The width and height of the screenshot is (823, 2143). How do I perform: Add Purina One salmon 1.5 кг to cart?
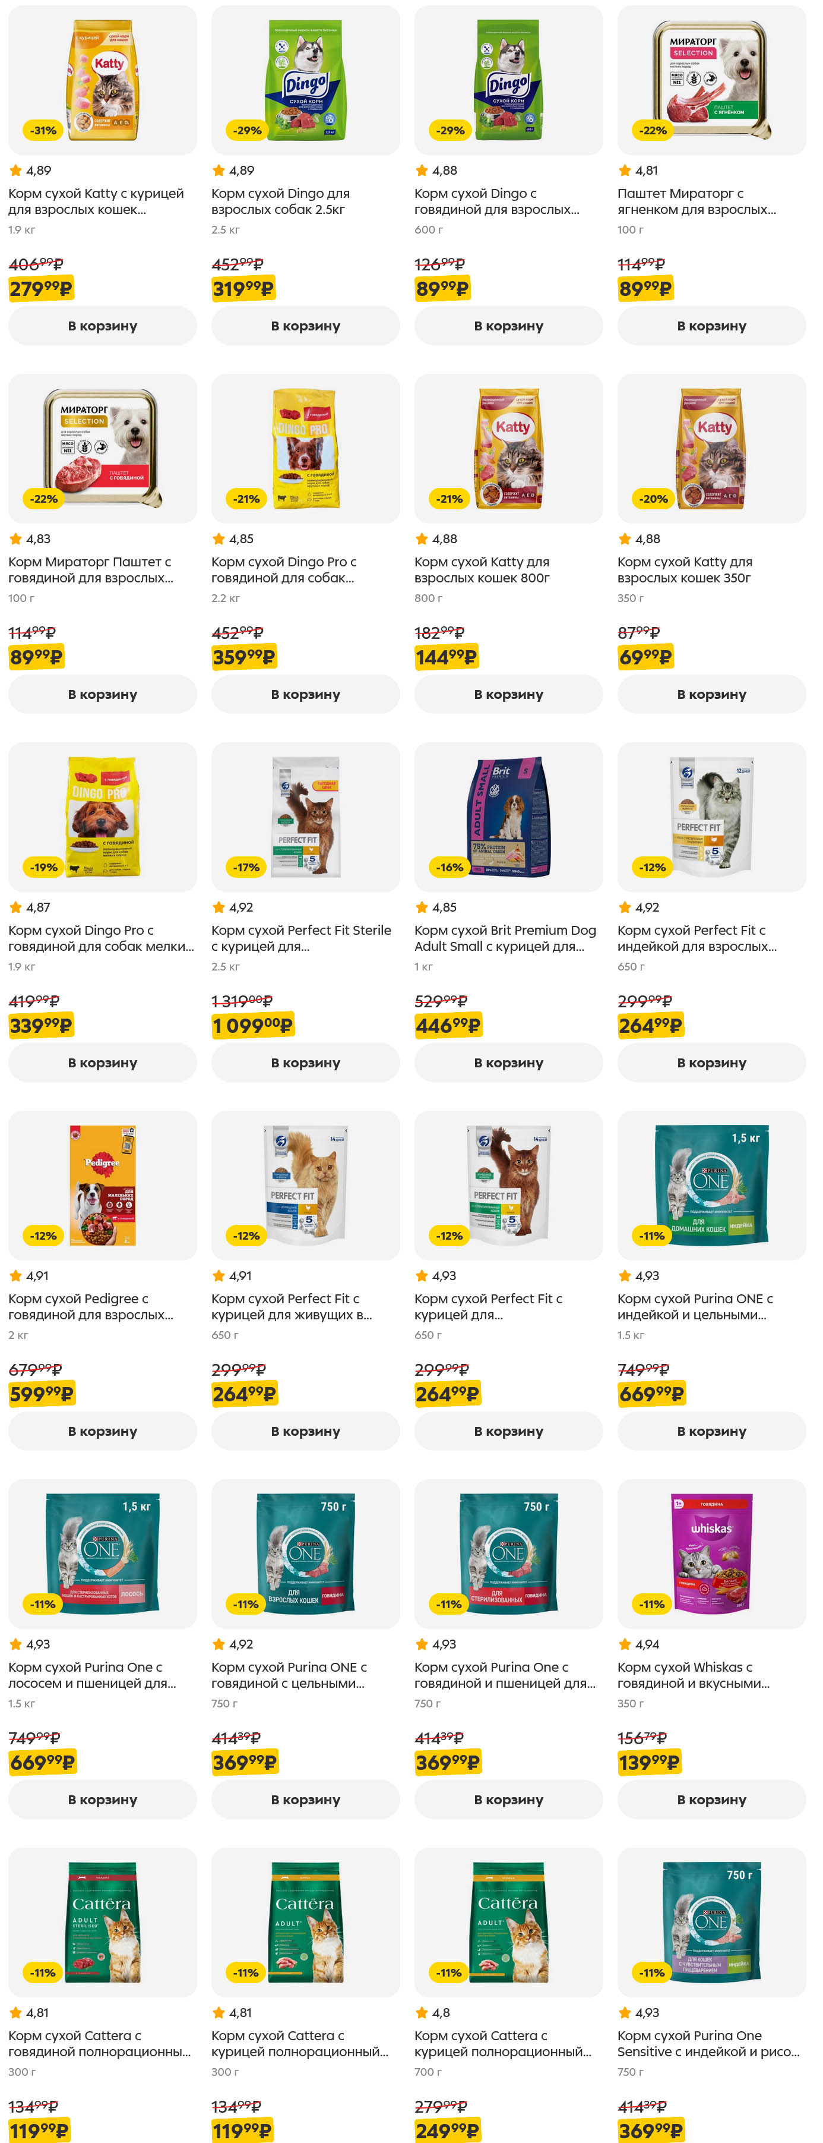[x=102, y=1800]
